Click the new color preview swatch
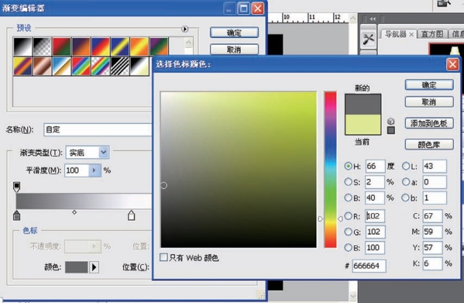Viewport: 464px width, 303px height. pos(363,105)
